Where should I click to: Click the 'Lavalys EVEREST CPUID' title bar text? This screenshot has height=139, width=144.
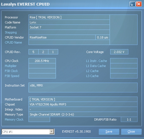(x=25, y=4)
